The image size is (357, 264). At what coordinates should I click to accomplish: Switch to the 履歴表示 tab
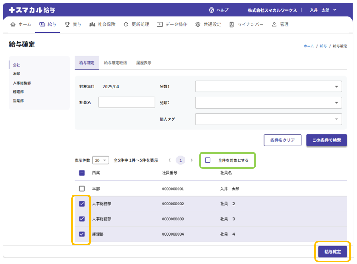(x=144, y=63)
